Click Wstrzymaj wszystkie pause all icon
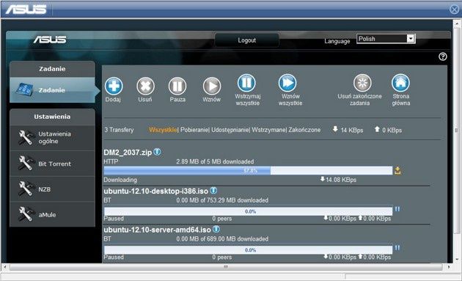The width and height of the screenshot is (462, 281). click(x=246, y=83)
